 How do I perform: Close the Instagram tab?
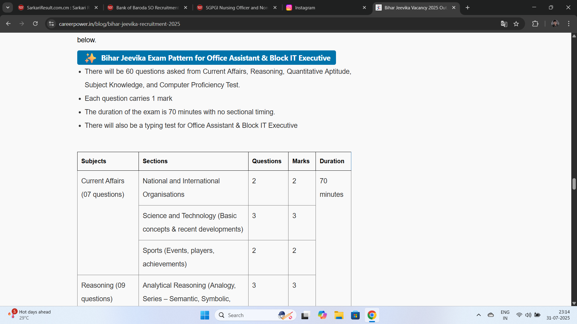(364, 7)
